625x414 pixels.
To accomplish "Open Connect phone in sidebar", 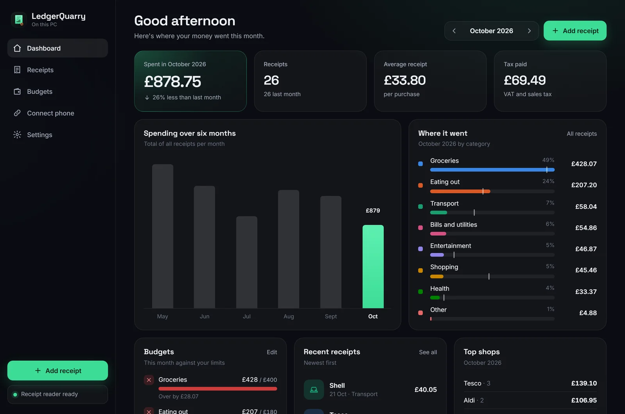I will (x=57, y=113).
